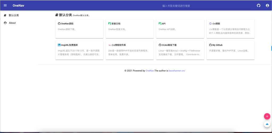
Task: Click GitHub icon on OneNav源码 card
Action: coord(59,24)
